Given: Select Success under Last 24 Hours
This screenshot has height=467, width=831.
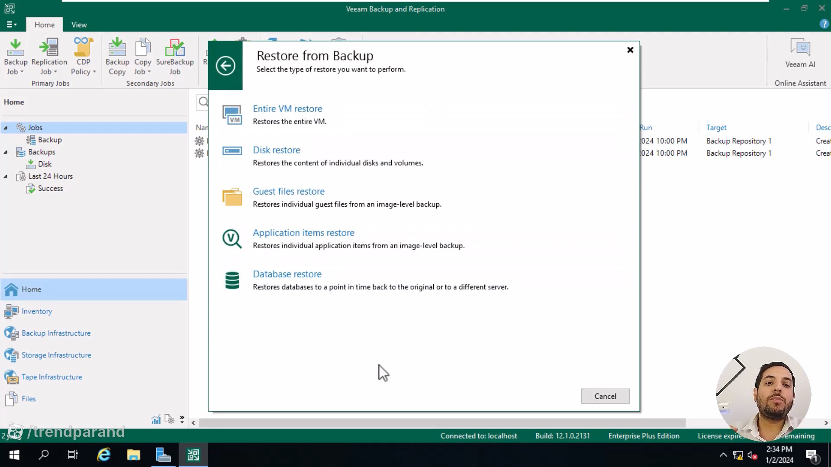Looking at the screenshot, I should coord(50,188).
